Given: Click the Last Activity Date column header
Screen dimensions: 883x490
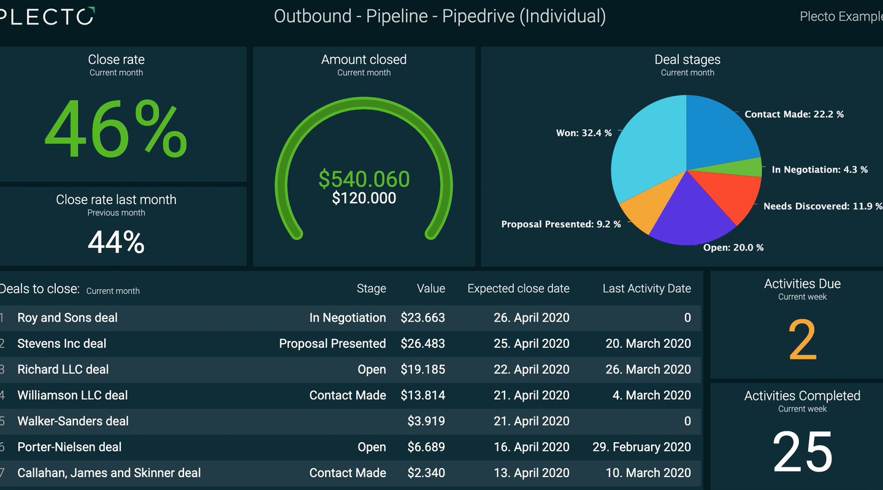Looking at the screenshot, I should (x=647, y=288).
